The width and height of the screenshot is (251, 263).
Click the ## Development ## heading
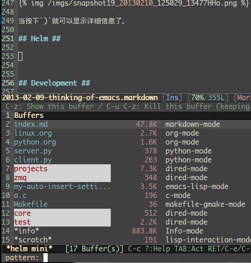coord(54,83)
